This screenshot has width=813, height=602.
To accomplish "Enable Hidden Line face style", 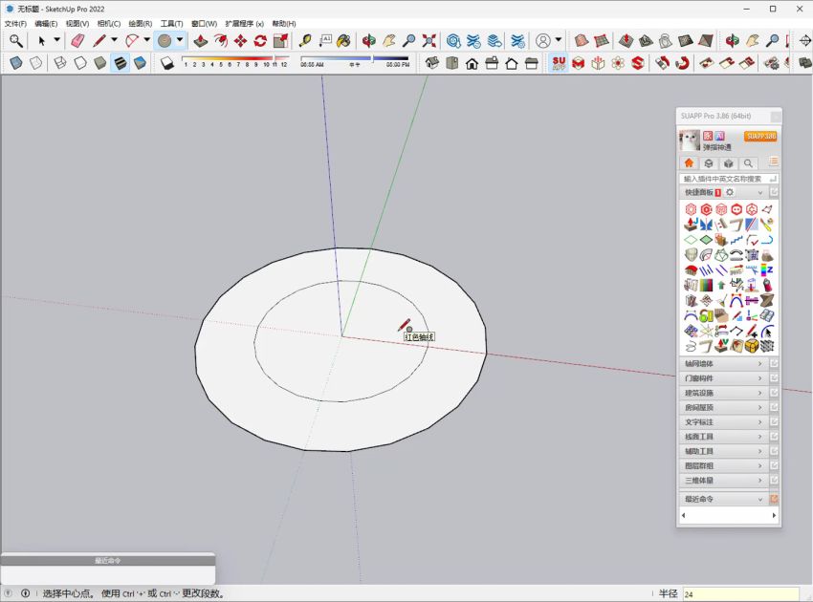I will point(80,63).
